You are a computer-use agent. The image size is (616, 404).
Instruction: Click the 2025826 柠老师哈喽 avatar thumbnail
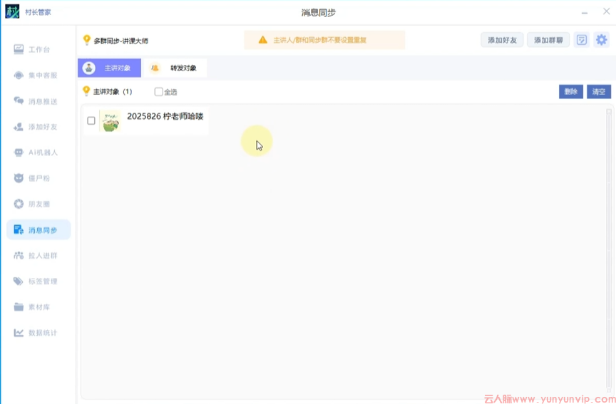[110, 120]
